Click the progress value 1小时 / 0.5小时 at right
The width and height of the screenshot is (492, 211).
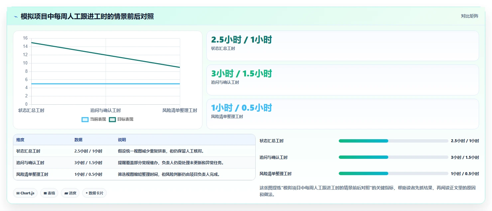click(x=465, y=174)
